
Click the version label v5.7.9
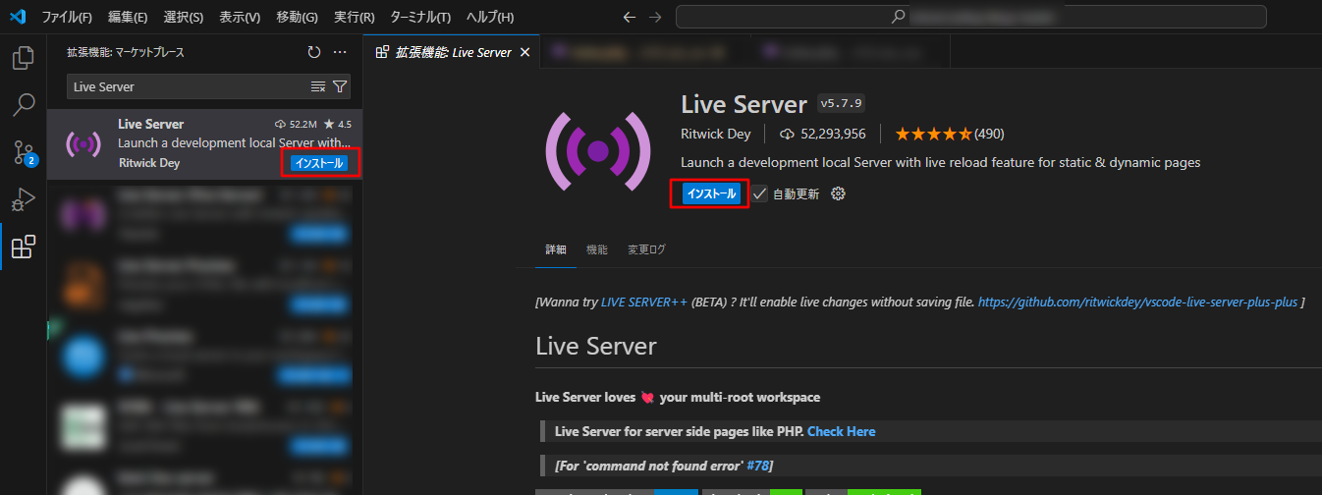tap(840, 103)
